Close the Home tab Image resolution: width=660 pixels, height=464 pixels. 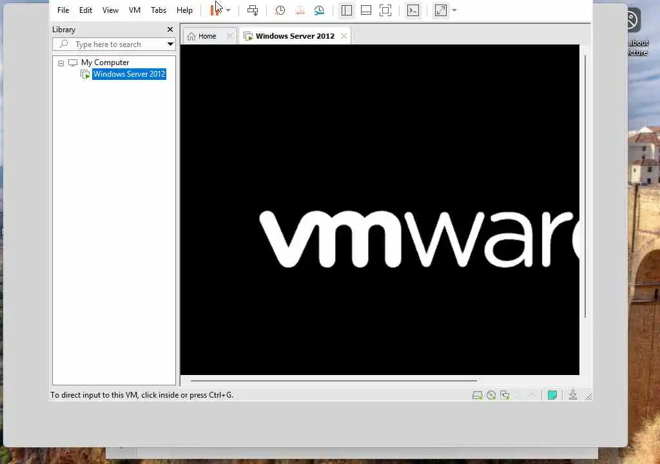[230, 36]
